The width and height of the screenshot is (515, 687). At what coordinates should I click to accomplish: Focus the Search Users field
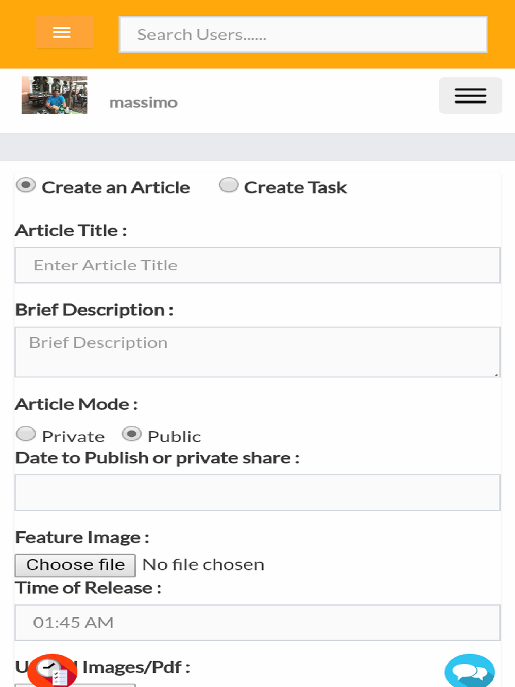[303, 35]
